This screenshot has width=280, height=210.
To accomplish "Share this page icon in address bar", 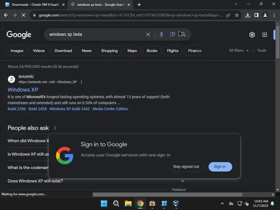I will 228,15.
